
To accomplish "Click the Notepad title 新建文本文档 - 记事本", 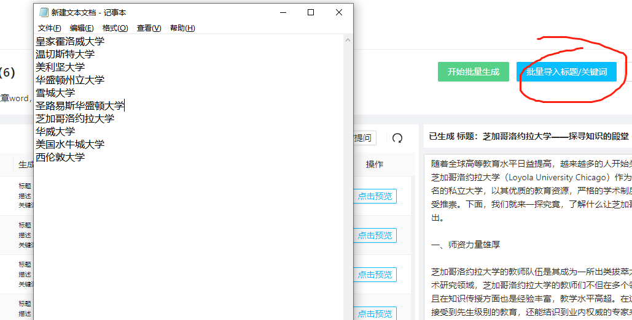I will [x=88, y=12].
